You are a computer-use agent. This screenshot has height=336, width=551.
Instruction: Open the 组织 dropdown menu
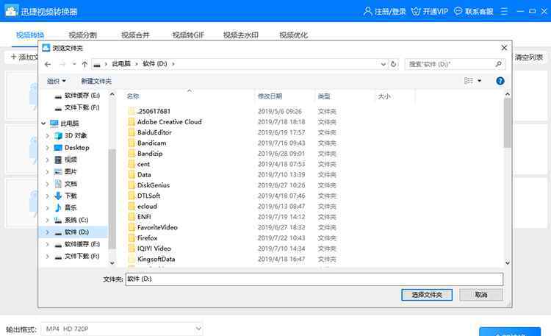pyautogui.click(x=57, y=82)
